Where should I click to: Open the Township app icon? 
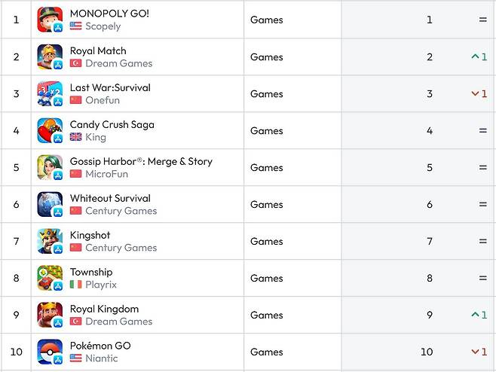[x=50, y=278]
